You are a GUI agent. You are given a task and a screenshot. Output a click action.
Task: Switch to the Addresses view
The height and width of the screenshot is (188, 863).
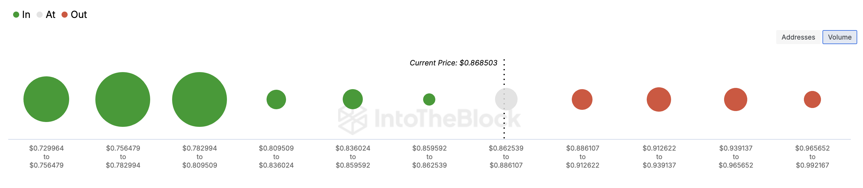(798, 37)
